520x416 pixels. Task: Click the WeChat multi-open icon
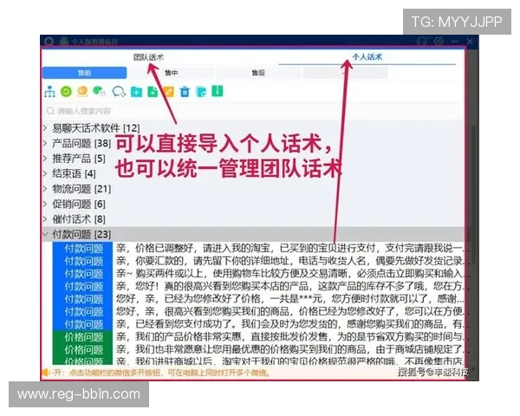[99, 91]
